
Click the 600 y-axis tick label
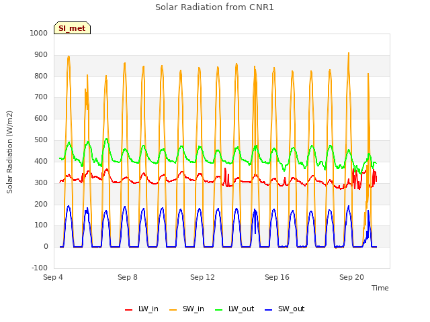[x=41, y=118]
